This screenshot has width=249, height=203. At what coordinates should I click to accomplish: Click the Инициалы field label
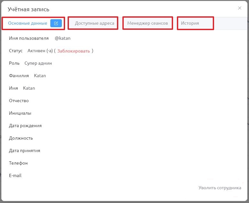[x=20, y=113]
